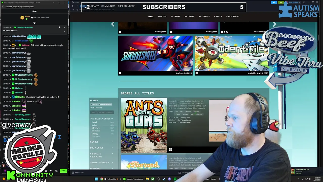Screen dimensions: 323x182
Task: Open Chrome from the taskbar
Action: coord(102,179)
